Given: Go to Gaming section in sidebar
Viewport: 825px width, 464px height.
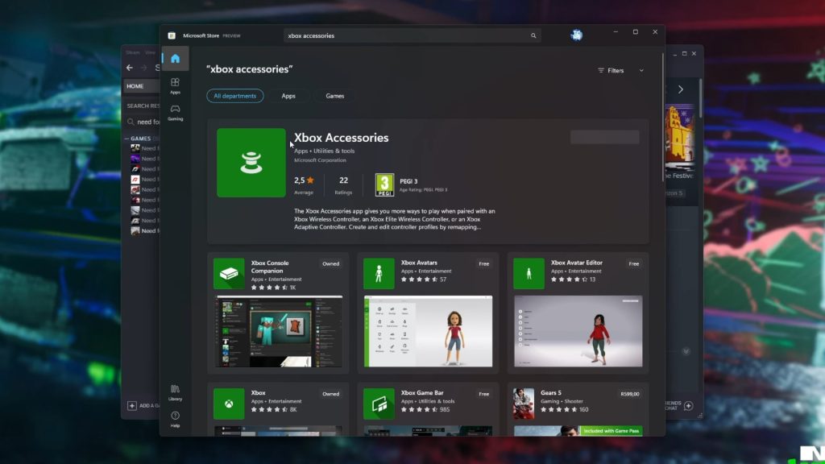Looking at the screenshot, I should [175, 113].
